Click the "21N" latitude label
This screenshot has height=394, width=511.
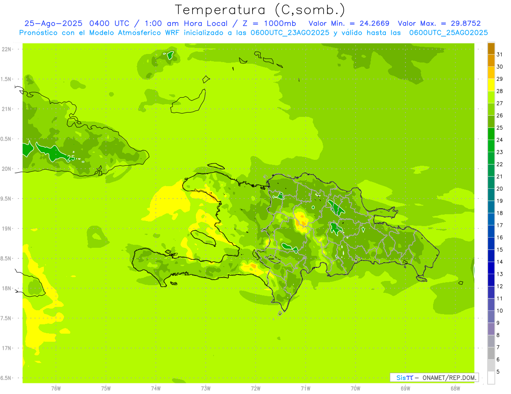6,109
